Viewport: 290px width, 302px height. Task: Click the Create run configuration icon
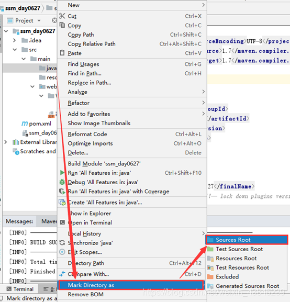point(62,202)
